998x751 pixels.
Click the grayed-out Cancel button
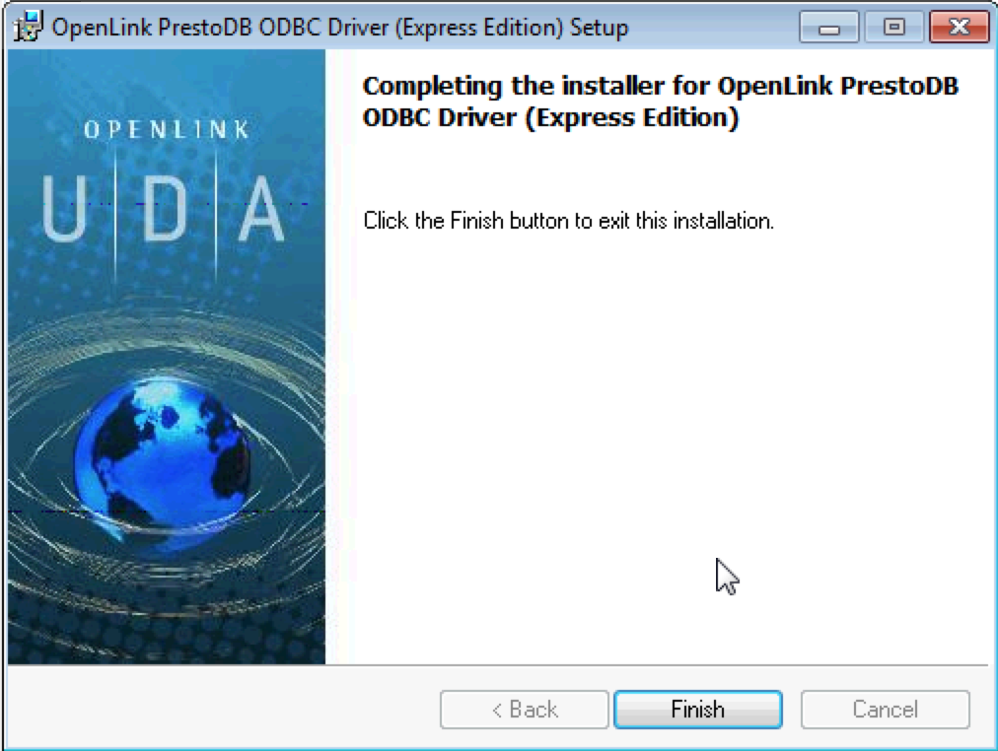tap(885, 709)
